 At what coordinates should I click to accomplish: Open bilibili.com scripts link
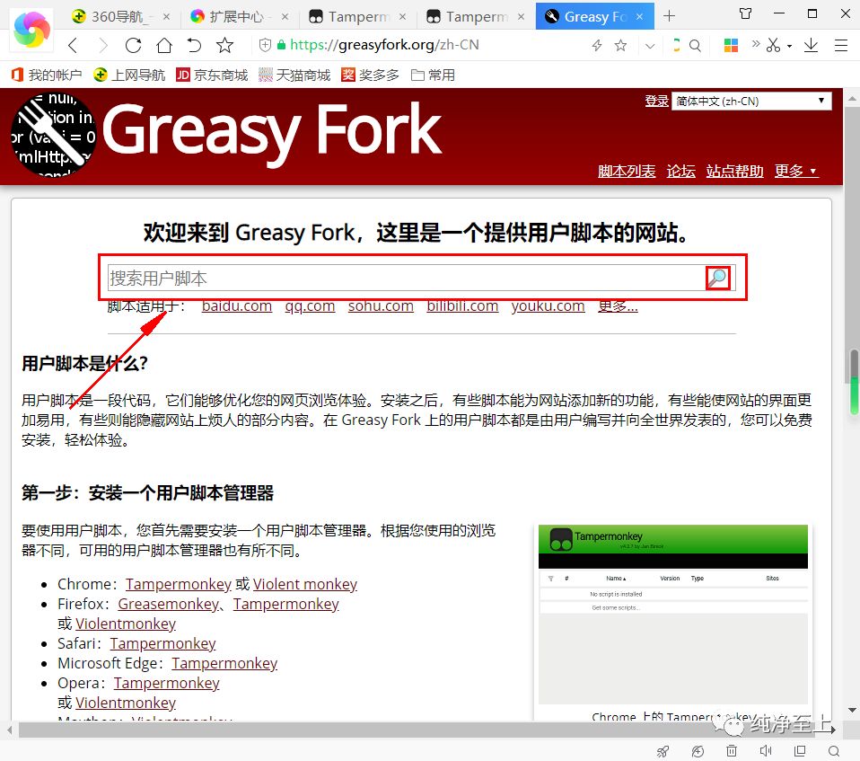tap(462, 305)
